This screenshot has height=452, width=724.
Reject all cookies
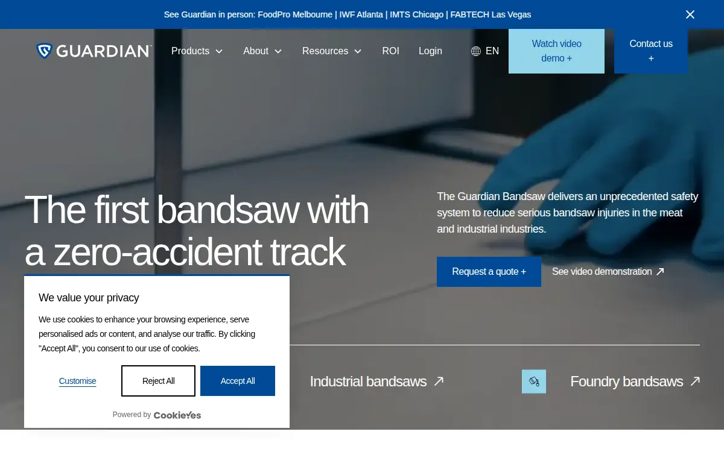[x=158, y=381]
